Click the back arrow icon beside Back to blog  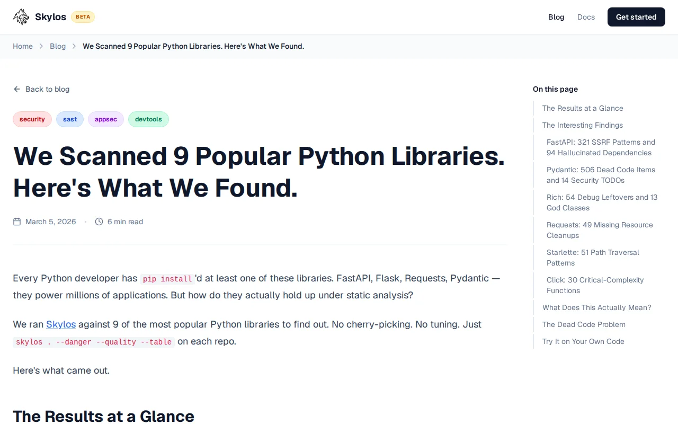[17, 89]
